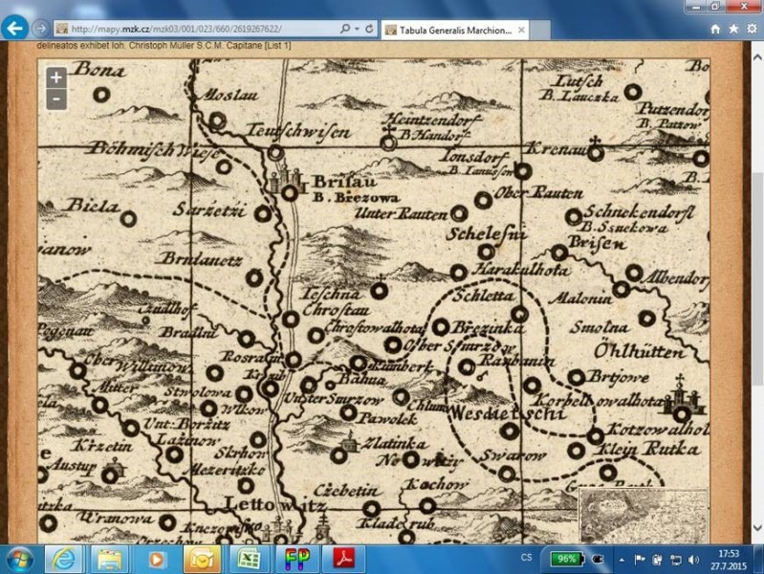This screenshot has height=574, width=764.
Task: Click the Moslau place label
Action: tap(229, 95)
